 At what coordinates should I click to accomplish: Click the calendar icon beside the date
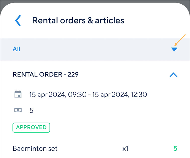click(x=18, y=95)
